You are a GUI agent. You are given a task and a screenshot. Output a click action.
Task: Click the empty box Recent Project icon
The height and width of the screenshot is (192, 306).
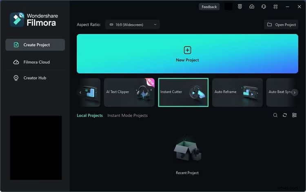coord(187,151)
